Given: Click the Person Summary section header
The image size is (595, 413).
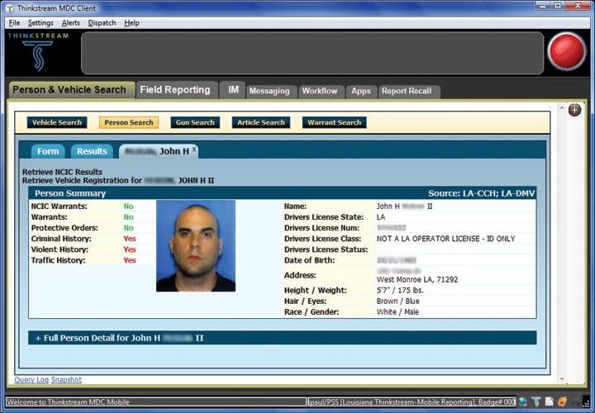Looking at the screenshot, I should [283, 193].
